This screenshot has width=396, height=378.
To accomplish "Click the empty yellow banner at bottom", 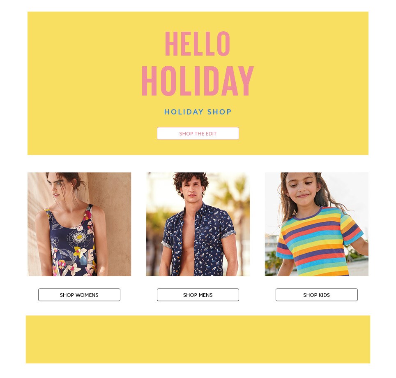I will pyautogui.click(x=198, y=339).
